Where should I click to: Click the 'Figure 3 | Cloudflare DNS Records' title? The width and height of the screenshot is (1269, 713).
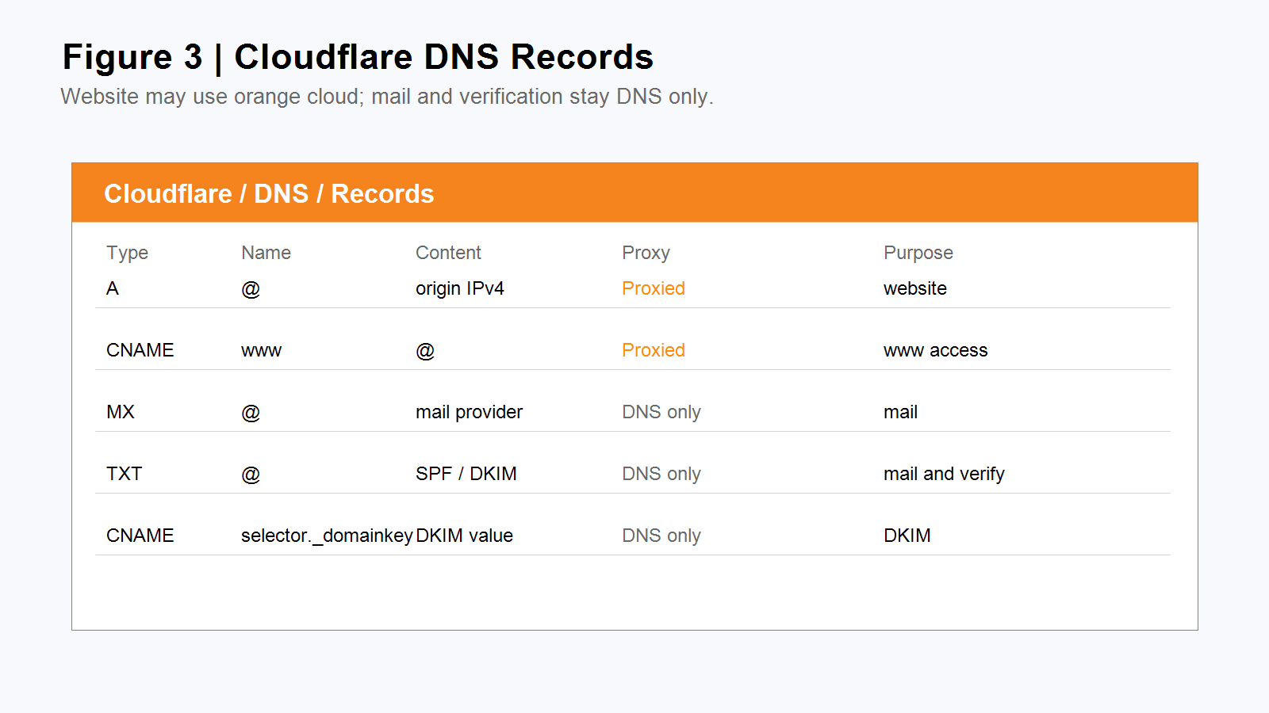point(358,57)
